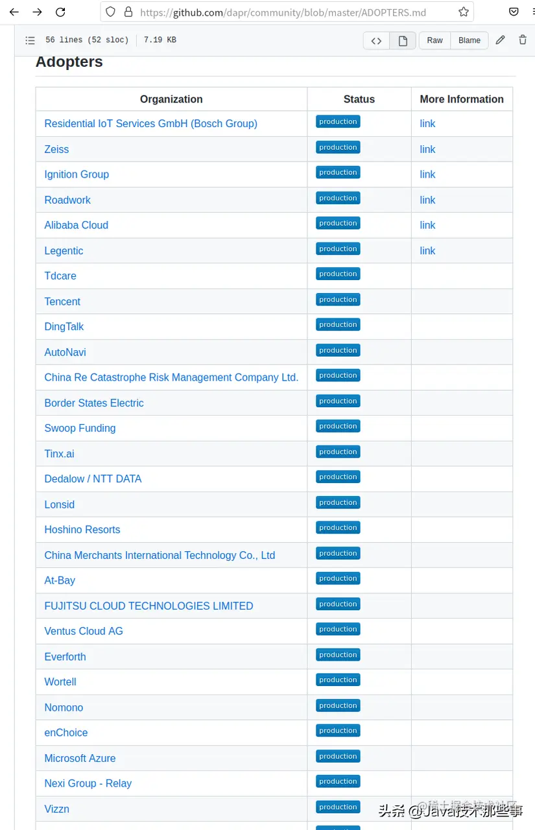Follow the Alibaba Cloud link

(x=76, y=225)
